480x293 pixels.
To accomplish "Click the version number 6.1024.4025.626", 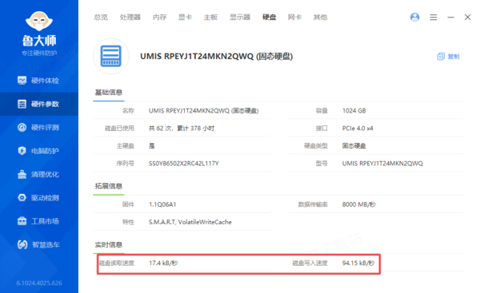I will click(x=39, y=283).
